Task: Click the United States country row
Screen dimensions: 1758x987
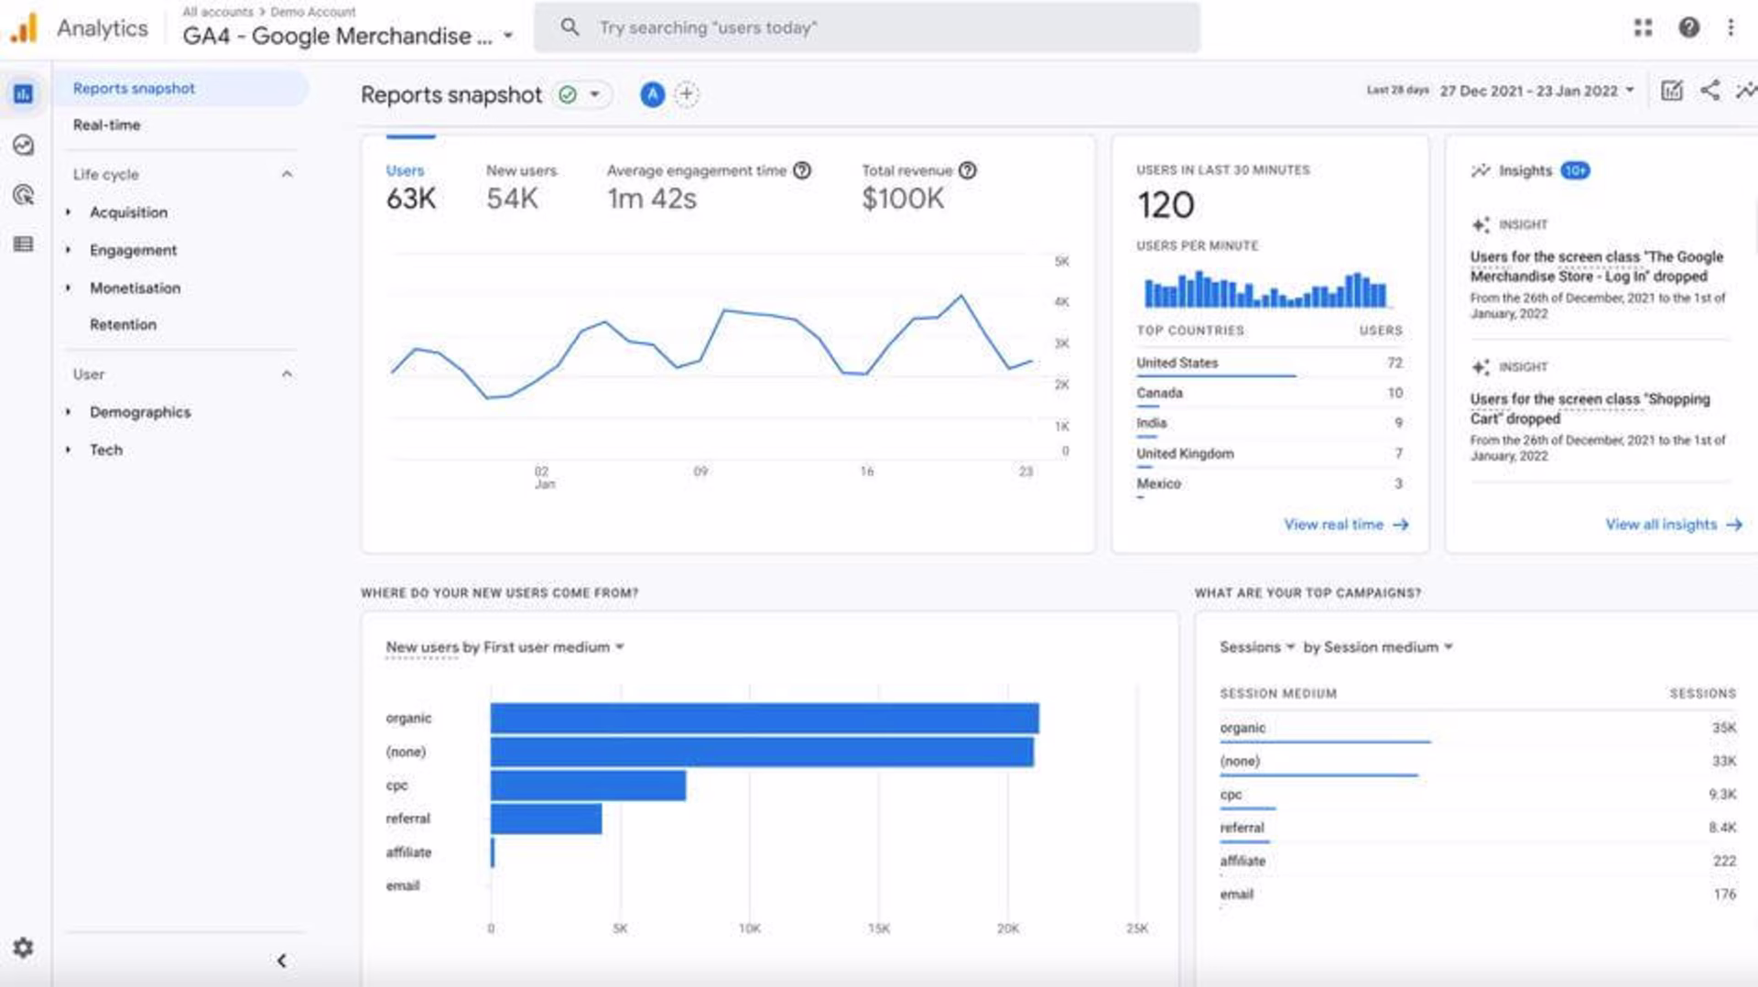Action: [1269, 363]
